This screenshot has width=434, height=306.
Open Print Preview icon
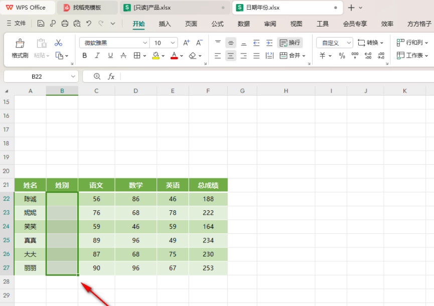pos(77,24)
